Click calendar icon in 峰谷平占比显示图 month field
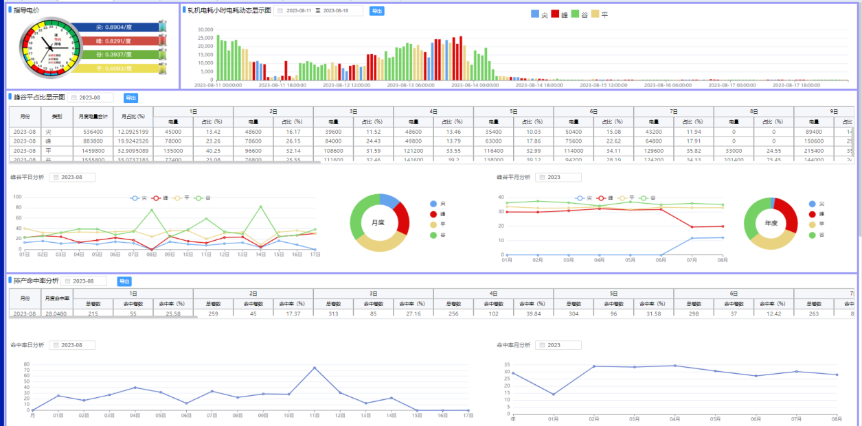The height and width of the screenshot is (426, 862). tap(74, 98)
